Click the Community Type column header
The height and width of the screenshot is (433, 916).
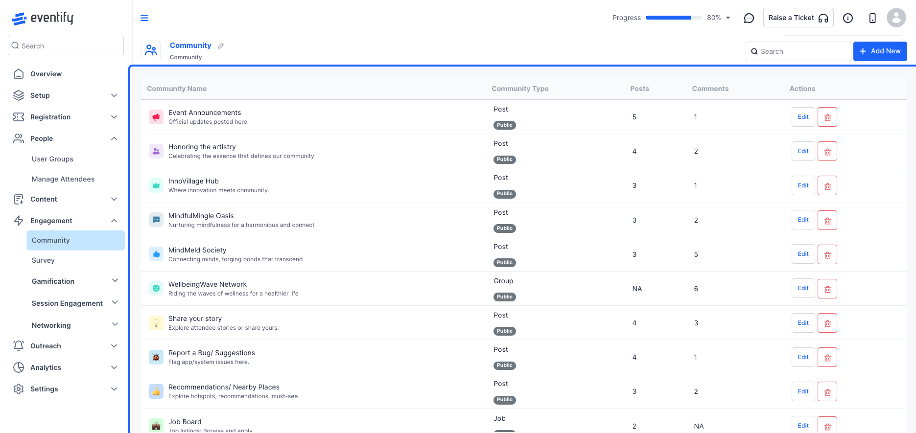point(520,89)
